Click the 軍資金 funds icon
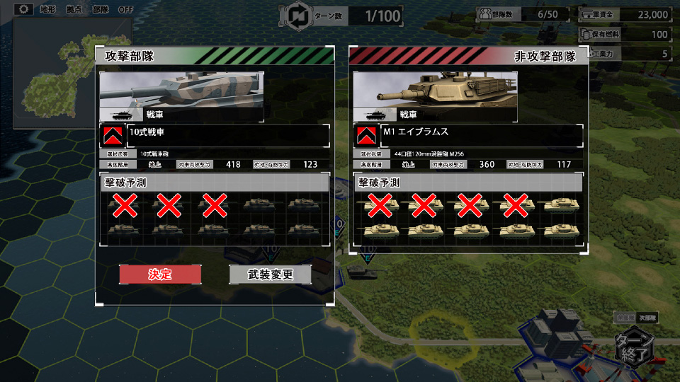The image size is (680, 382). point(586,14)
